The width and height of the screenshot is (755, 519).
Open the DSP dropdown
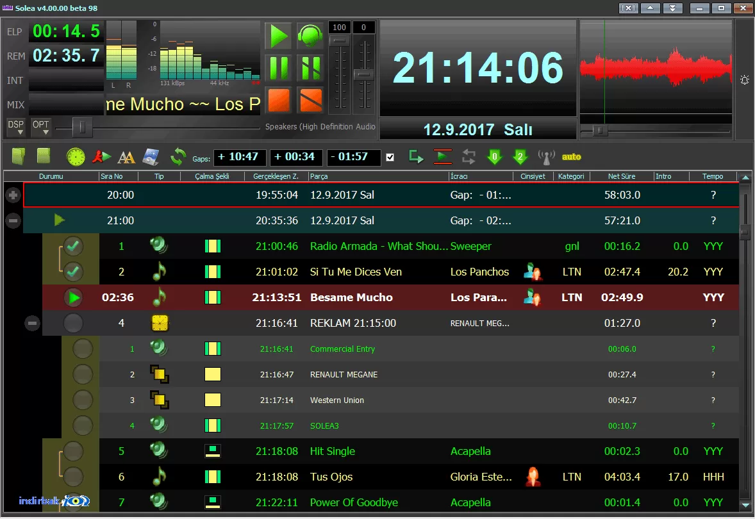click(15, 127)
